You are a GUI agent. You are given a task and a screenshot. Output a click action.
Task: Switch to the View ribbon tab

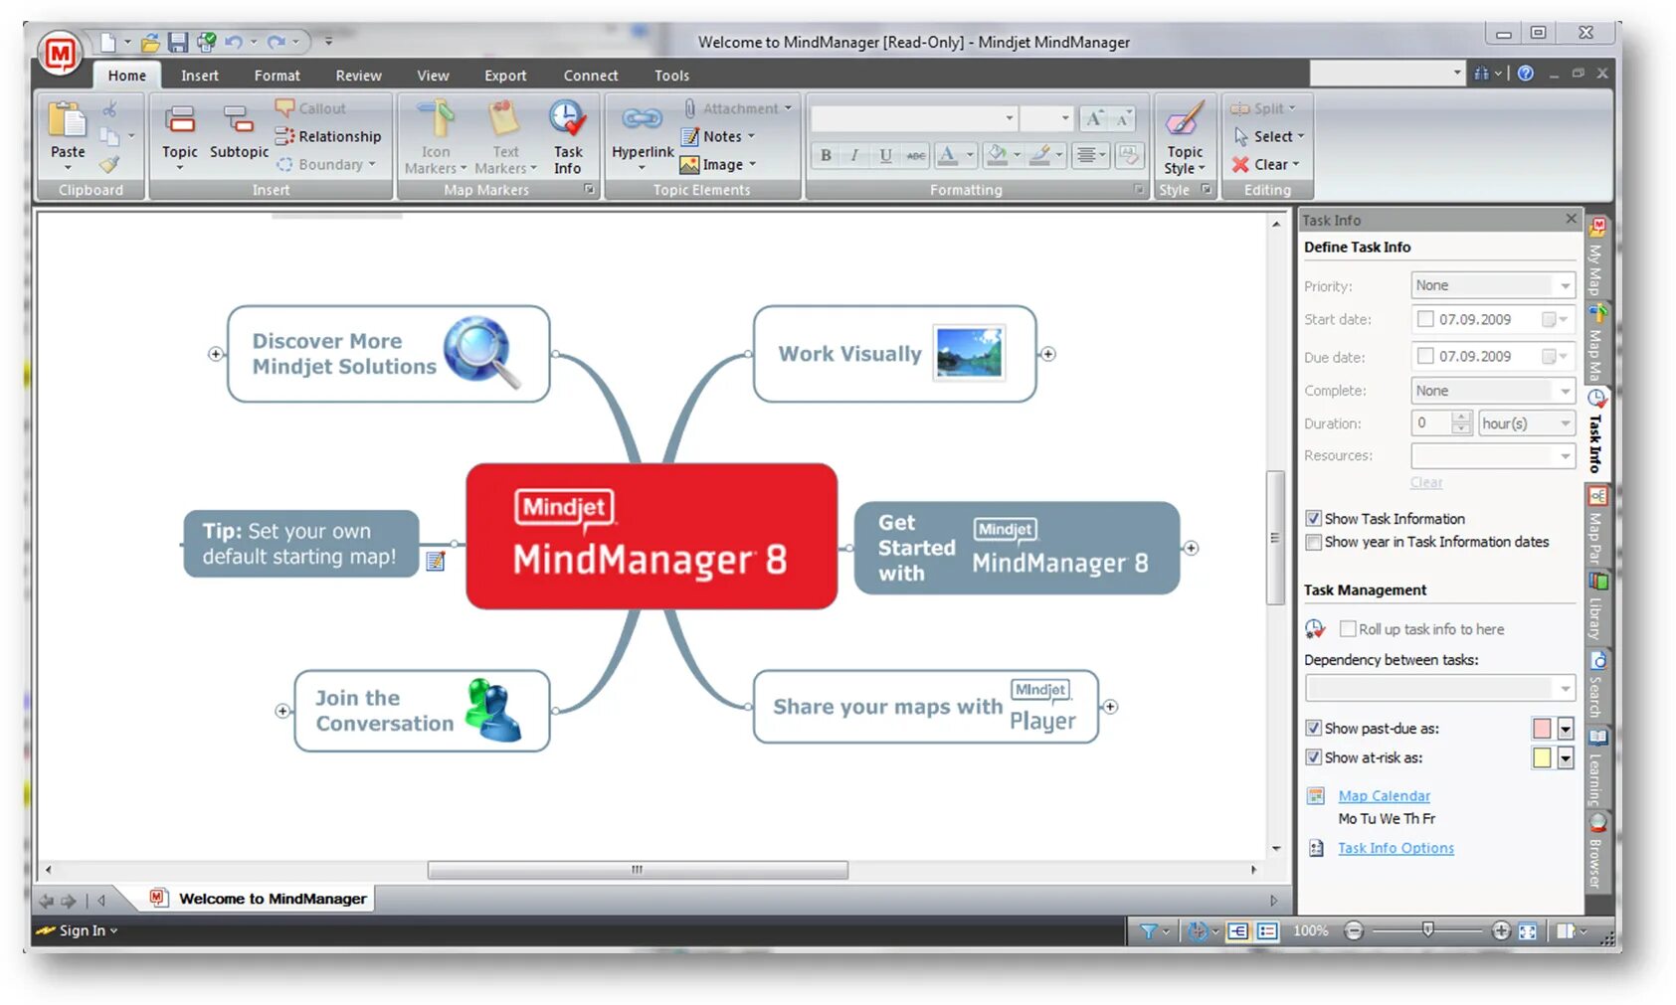pos(433,76)
